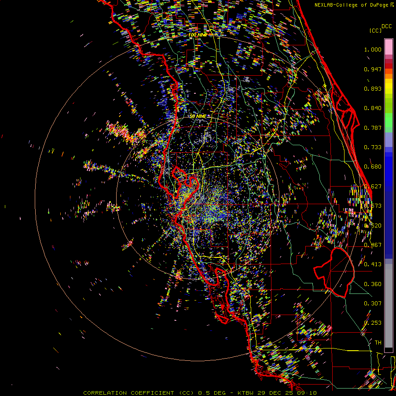Click the 0.787 legend value
This screenshot has width=396, height=396.
tap(373, 128)
